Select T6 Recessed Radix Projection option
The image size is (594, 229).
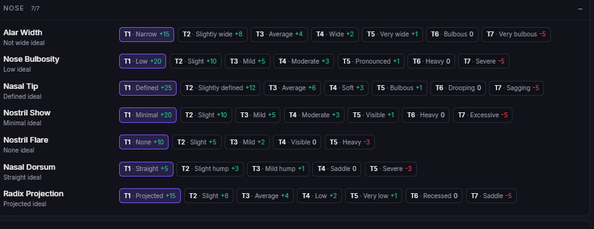point(434,196)
